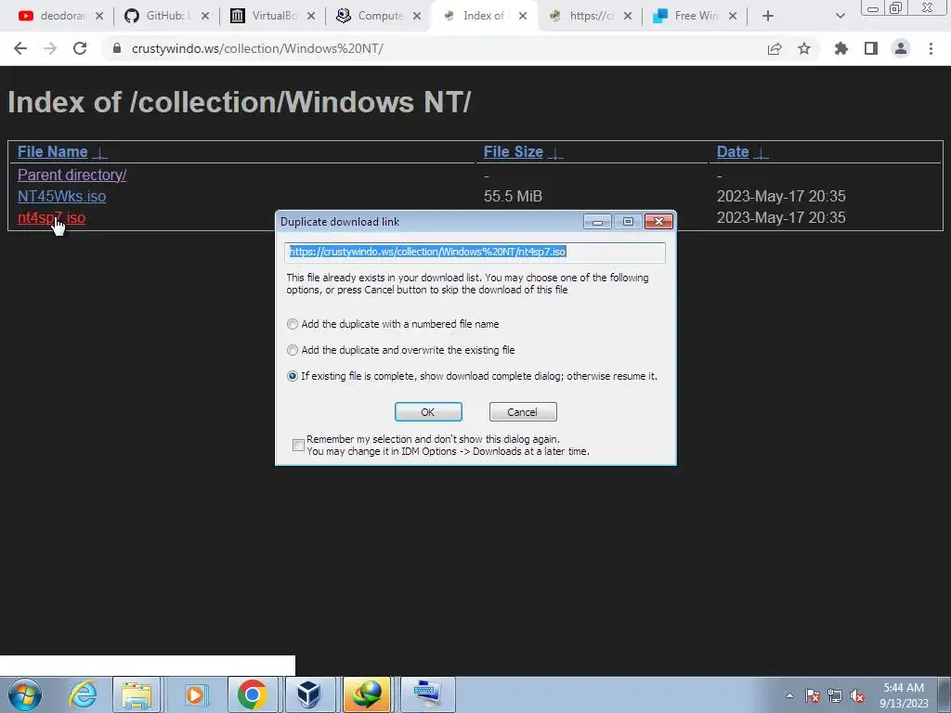
Task: Click the lock icon in the address bar
Action: click(x=117, y=48)
